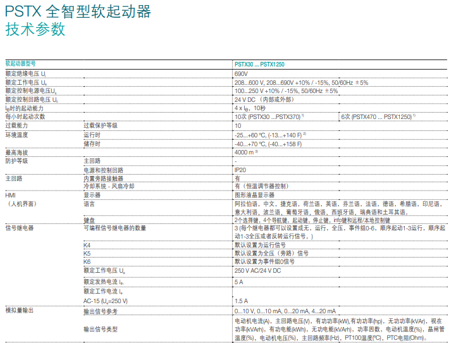Viewport: 451px width, 343px height.
Task: Click the sub-label '输出信号参考'
Action: pyautogui.click(x=101, y=311)
